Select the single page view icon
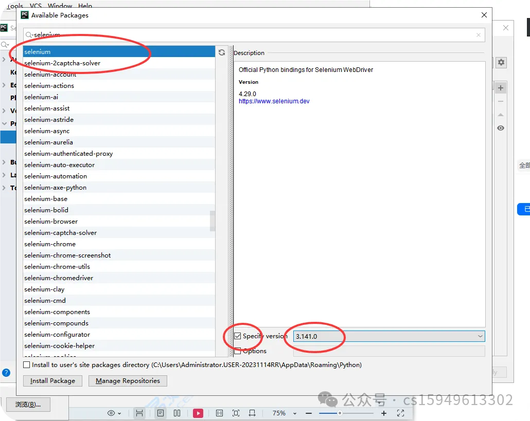 161,413
